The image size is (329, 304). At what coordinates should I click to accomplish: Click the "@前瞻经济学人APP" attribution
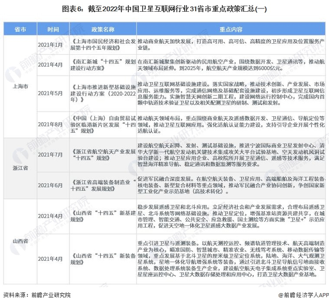click(x=304, y=295)
